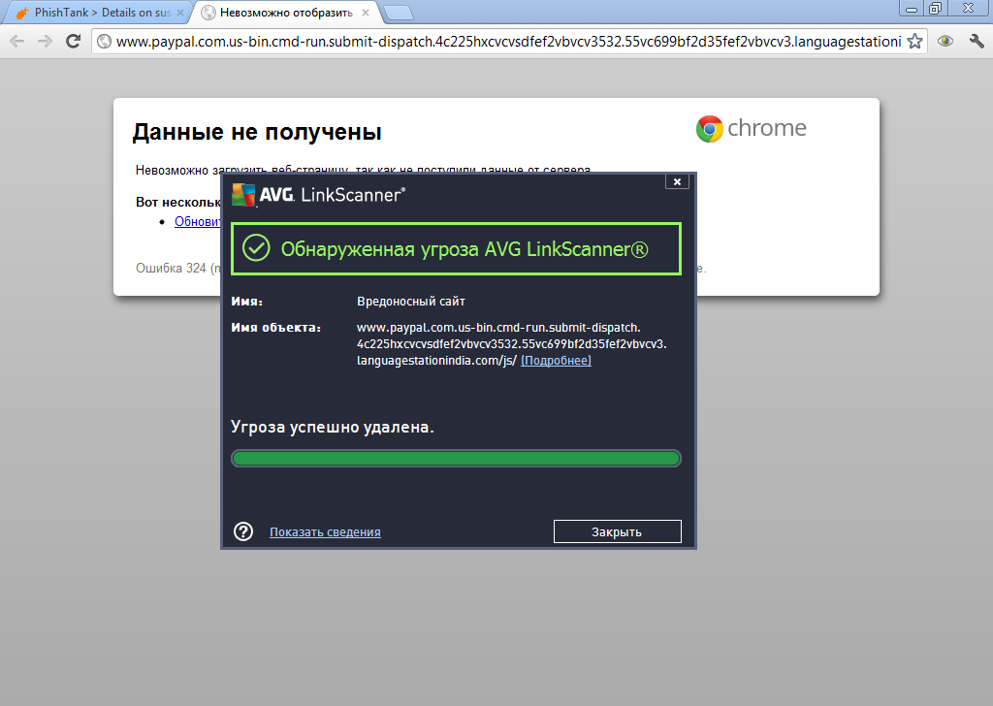993x706 pixels.
Task: Click the 'Имя объекта:' label
Action: pyautogui.click(x=276, y=328)
